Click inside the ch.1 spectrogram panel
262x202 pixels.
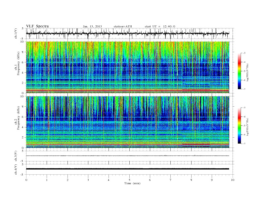point(127,67)
